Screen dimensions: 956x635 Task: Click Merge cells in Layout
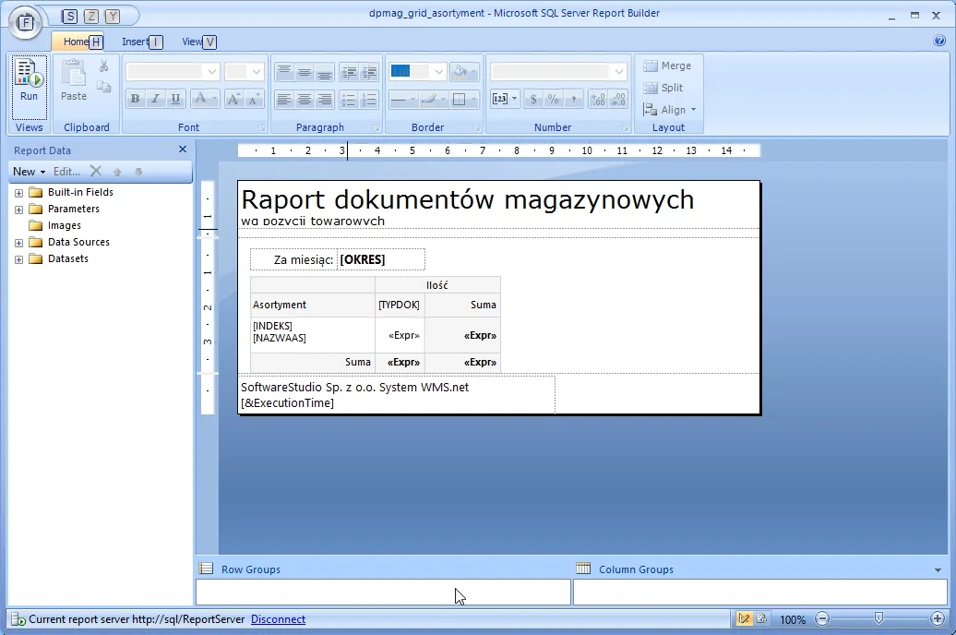[667, 66]
